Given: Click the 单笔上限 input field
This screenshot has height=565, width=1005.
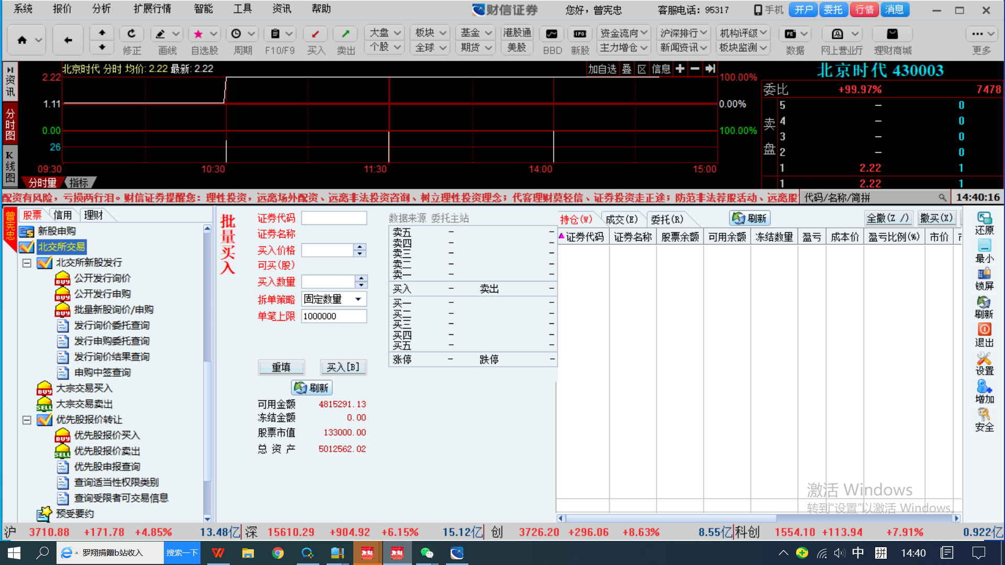Looking at the screenshot, I should pos(334,316).
